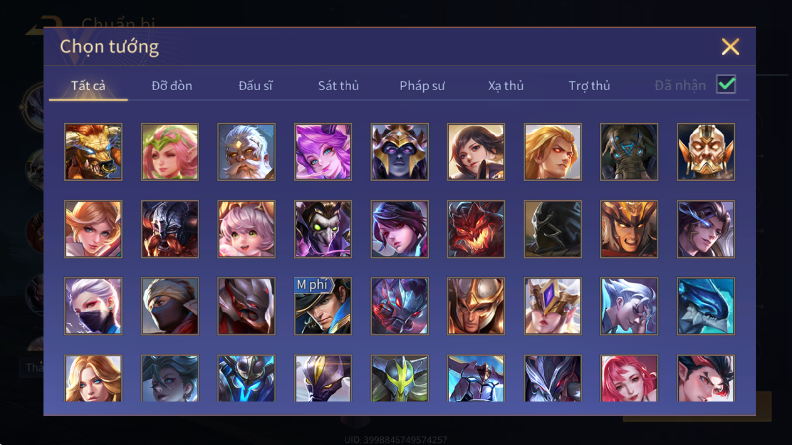Select the purple-haired fairy hero

[323, 152]
